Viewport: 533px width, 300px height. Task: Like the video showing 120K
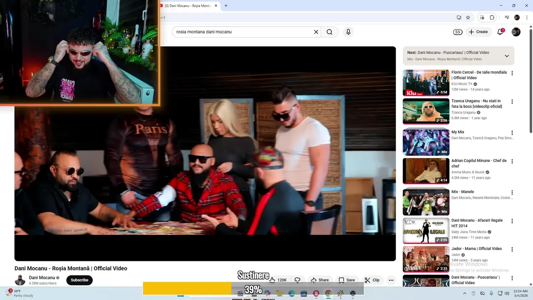tap(278, 280)
